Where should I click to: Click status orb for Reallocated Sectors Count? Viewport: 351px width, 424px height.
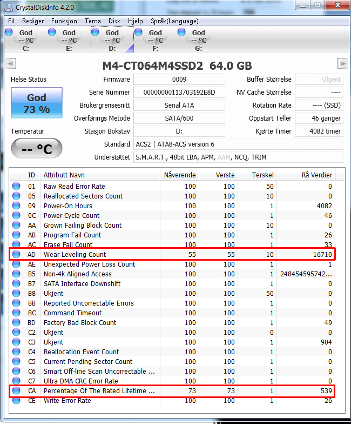16,196
